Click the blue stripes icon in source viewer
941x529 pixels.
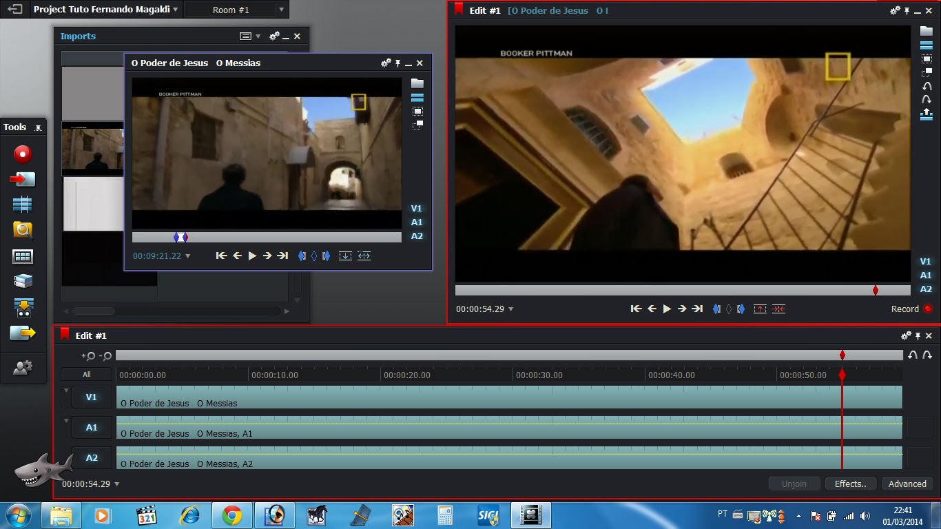(417, 98)
